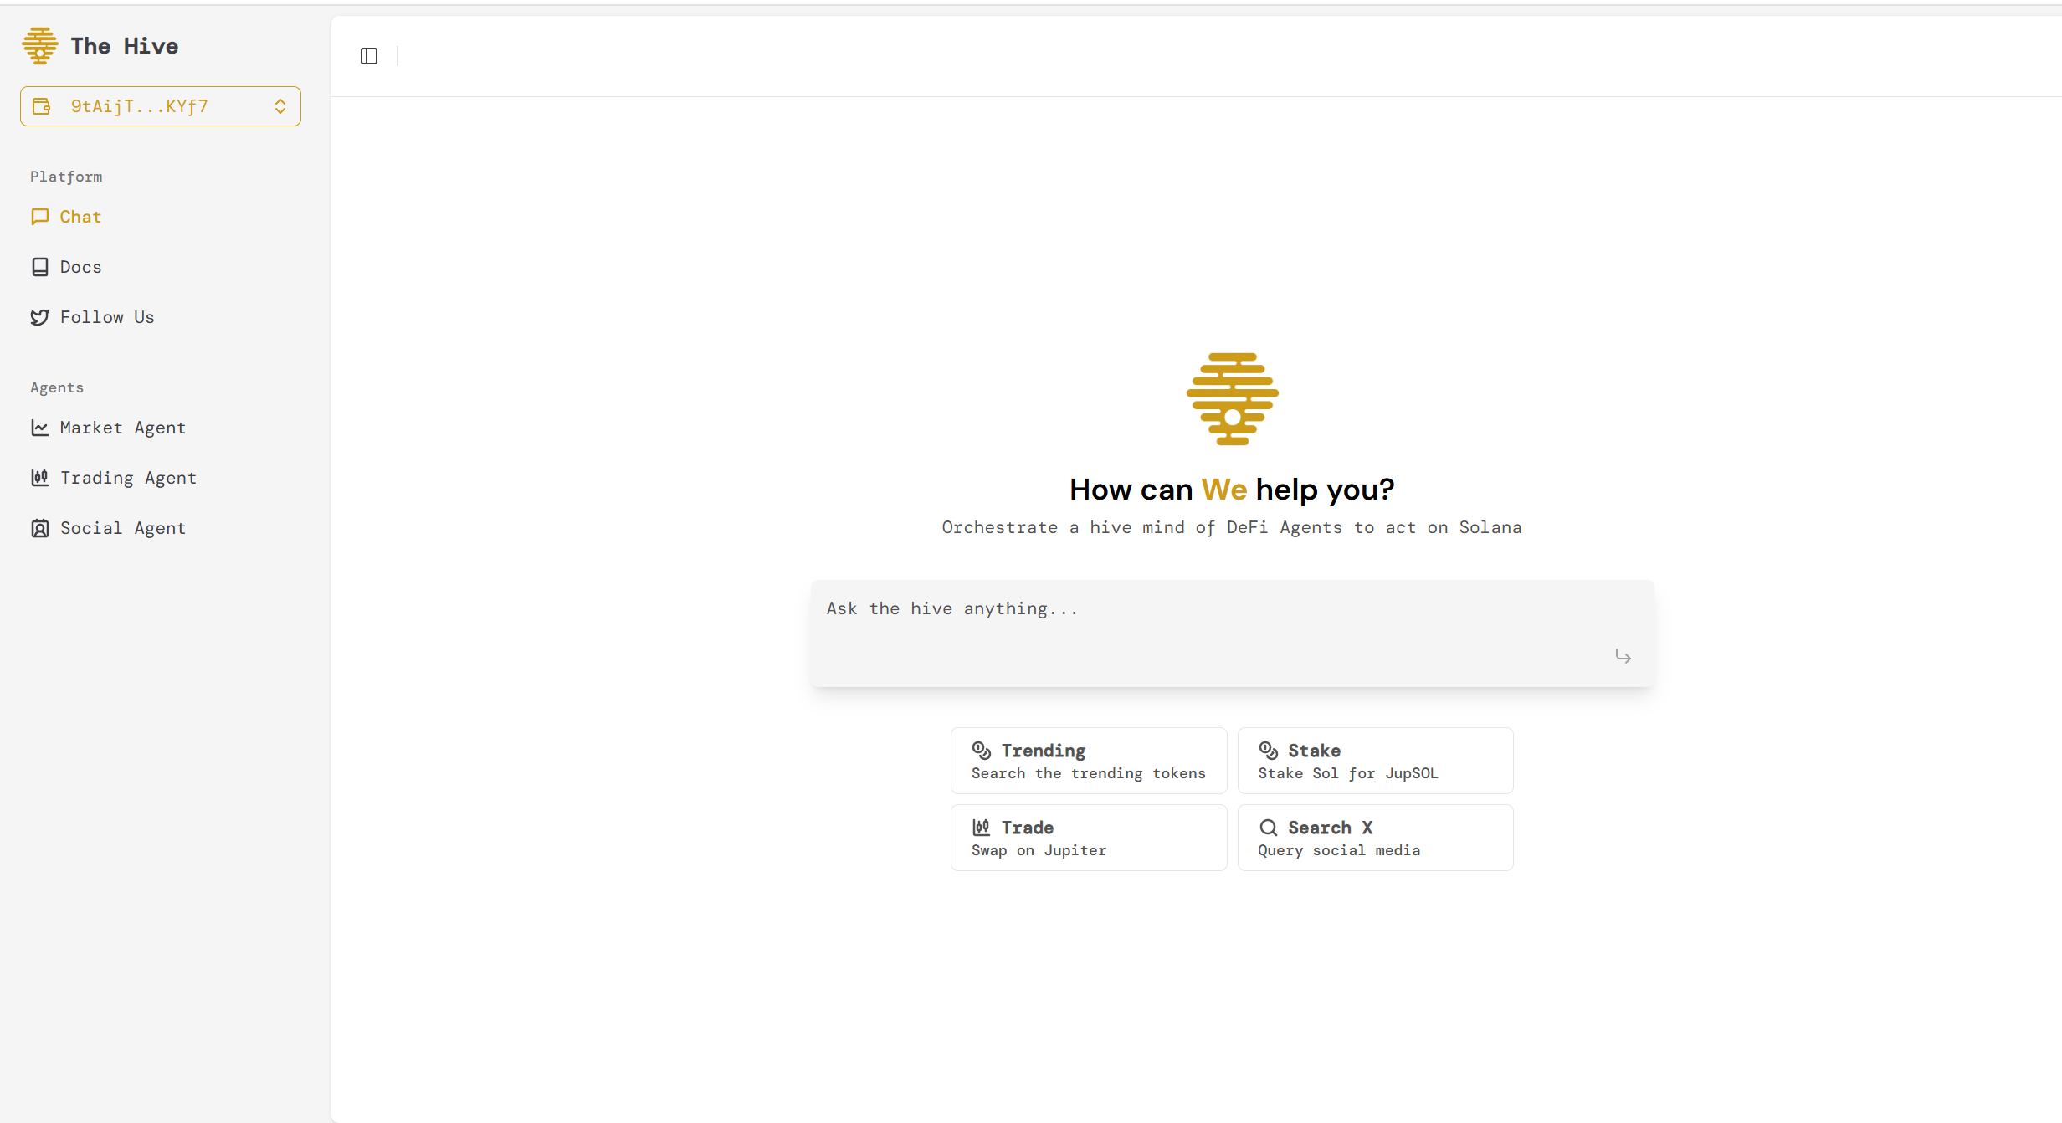Open the Docs page

click(80, 267)
